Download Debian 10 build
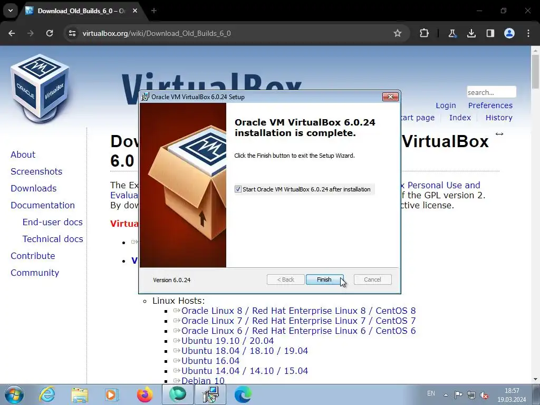The width and height of the screenshot is (540, 405). click(203, 380)
